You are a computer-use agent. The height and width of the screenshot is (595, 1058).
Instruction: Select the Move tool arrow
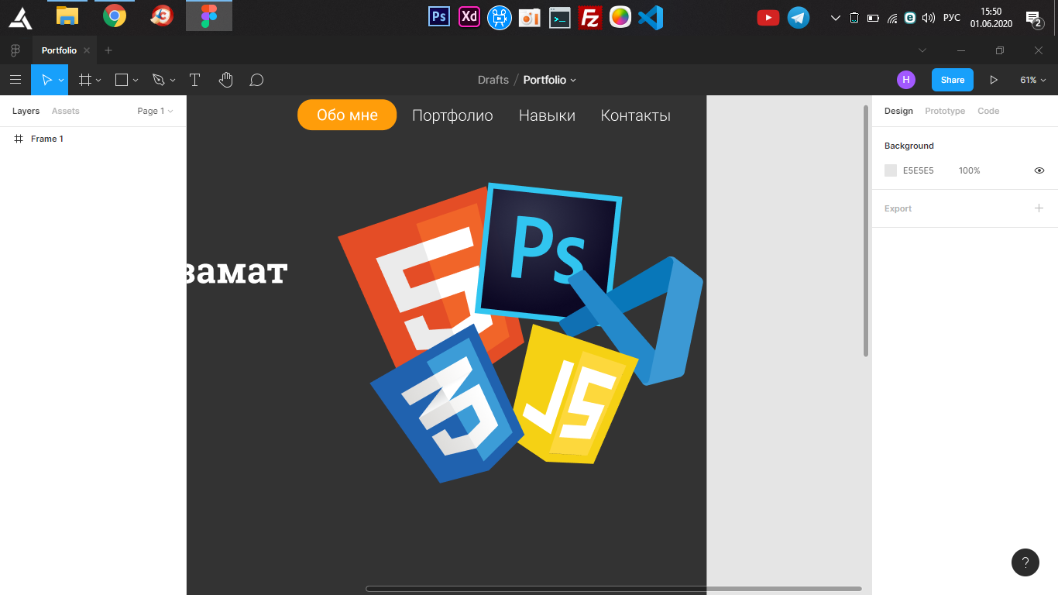(x=46, y=80)
